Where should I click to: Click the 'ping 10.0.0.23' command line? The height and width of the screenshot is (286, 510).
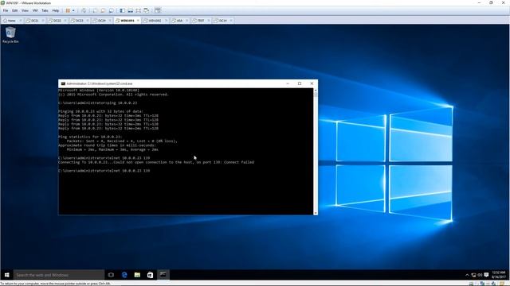pyautogui.click(x=98, y=102)
